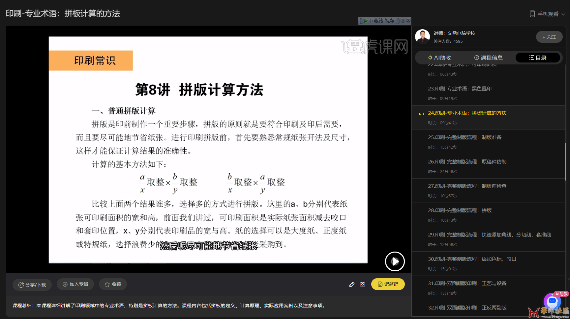Open lesson 24.印刷-专业术语：拼板计算的方法

coord(489,117)
